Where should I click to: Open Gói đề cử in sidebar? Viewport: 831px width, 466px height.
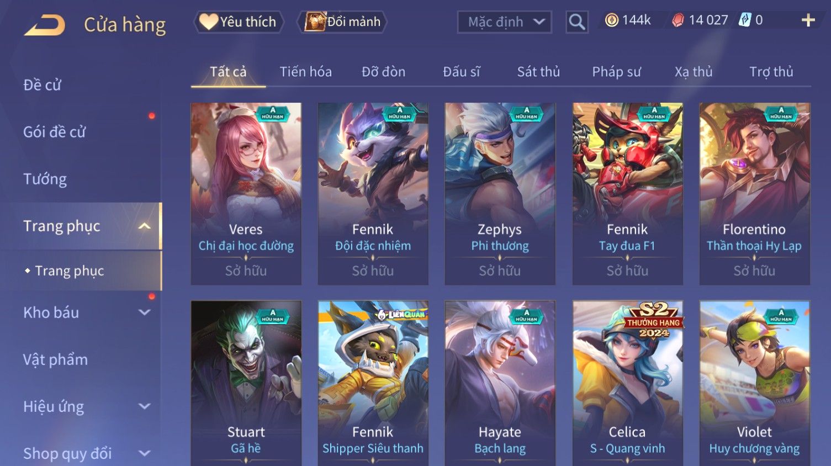(55, 132)
